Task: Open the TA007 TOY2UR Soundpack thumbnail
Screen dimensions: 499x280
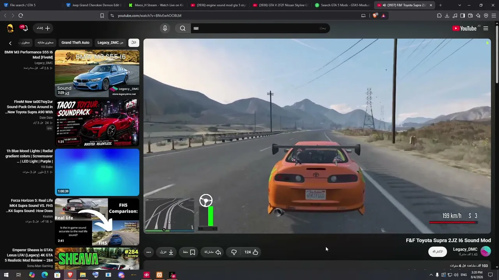Action: coord(97,122)
